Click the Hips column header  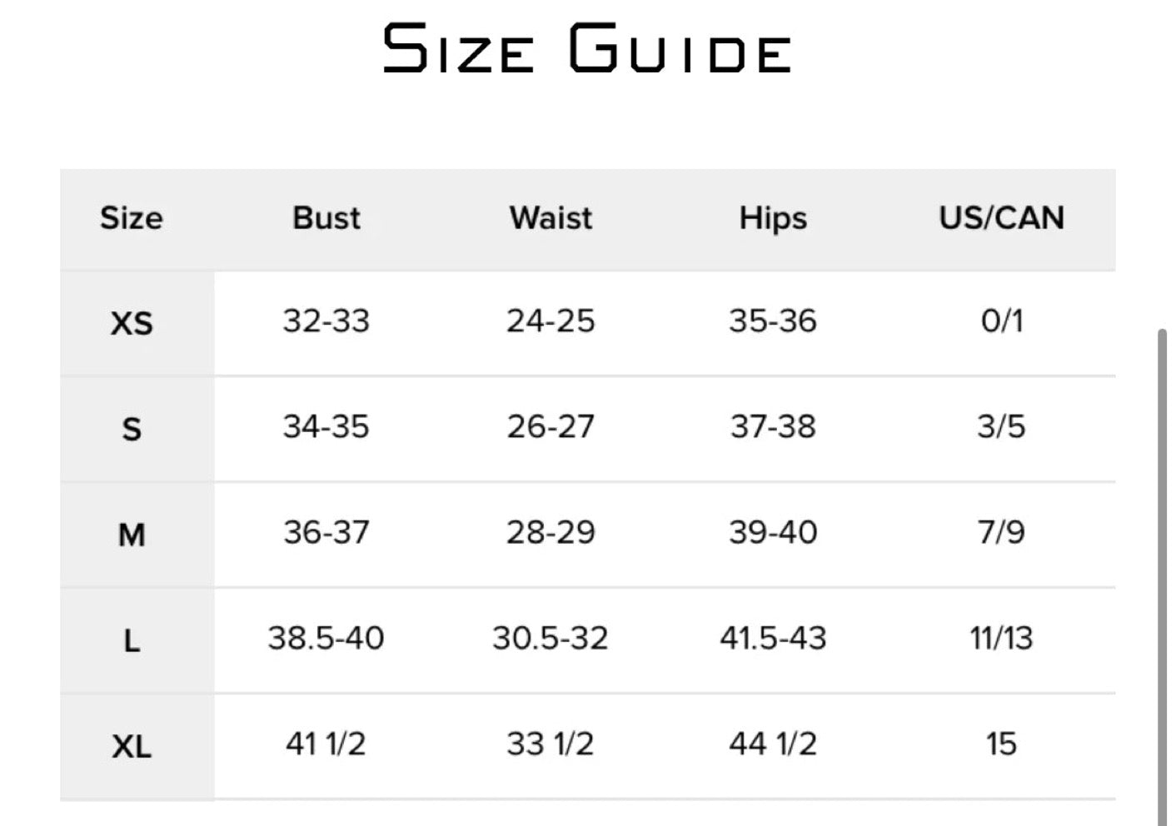tap(773, 218)
